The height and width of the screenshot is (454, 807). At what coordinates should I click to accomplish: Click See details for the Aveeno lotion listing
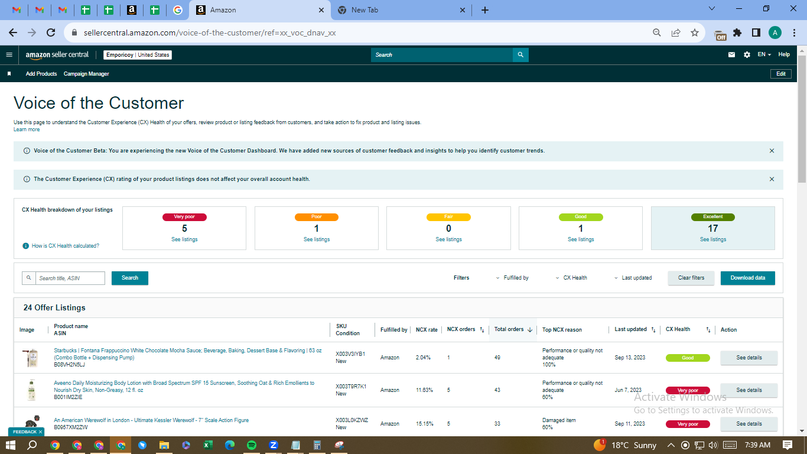tap(749, 390)
